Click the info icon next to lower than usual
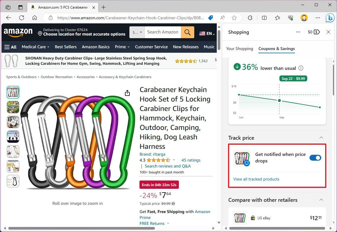Screen dimensions: 337x232 click(x=301, y=68)
